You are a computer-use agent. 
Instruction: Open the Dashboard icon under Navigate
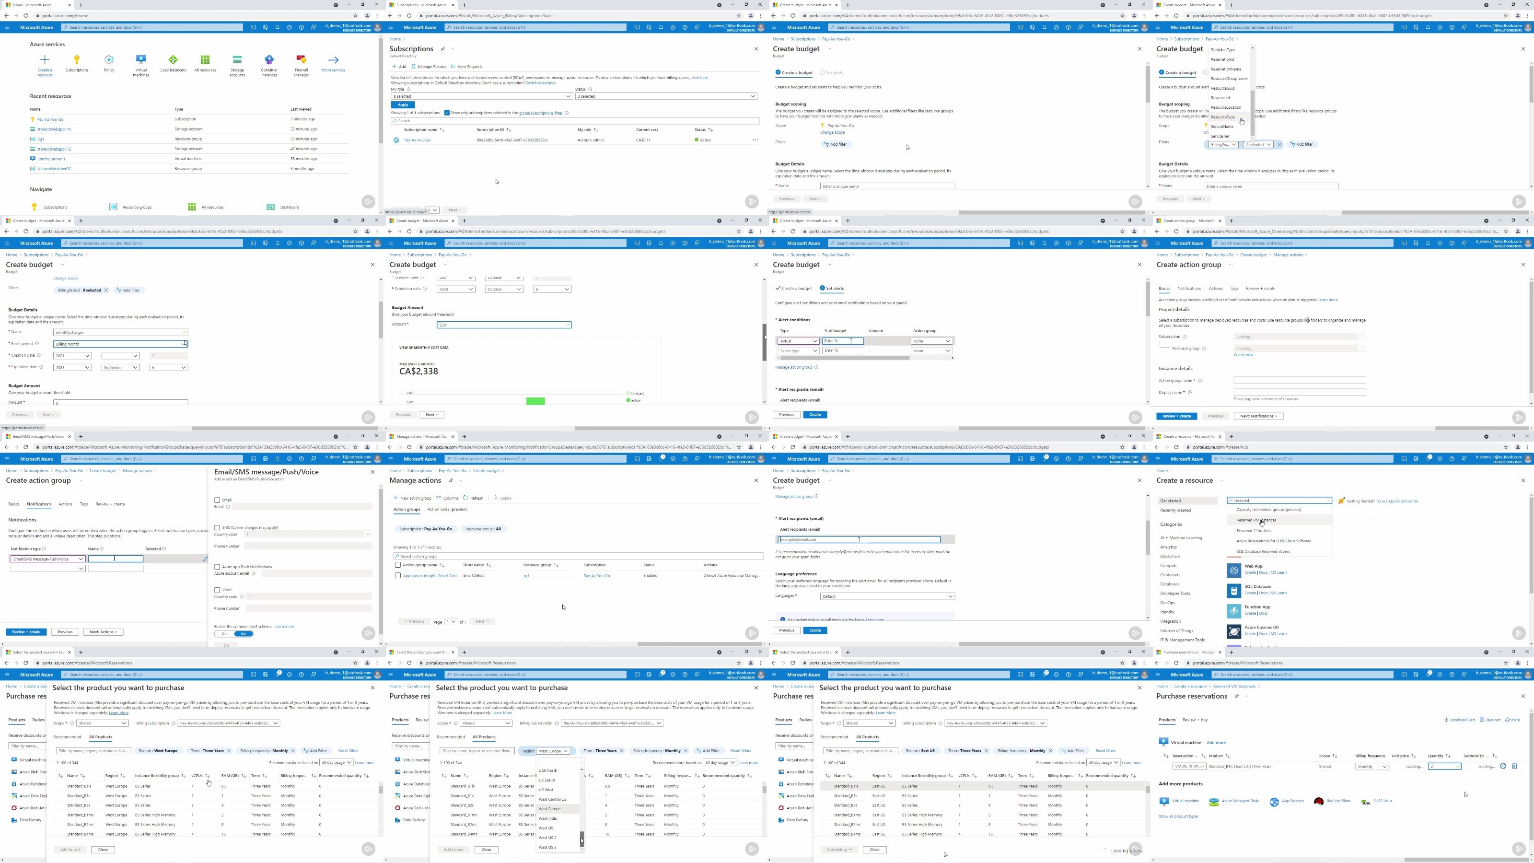[271, 207]
